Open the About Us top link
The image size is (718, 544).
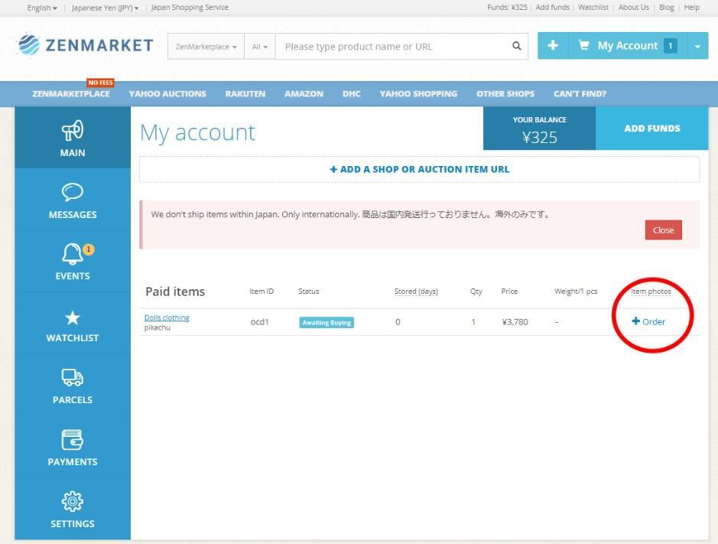point(633,8)
